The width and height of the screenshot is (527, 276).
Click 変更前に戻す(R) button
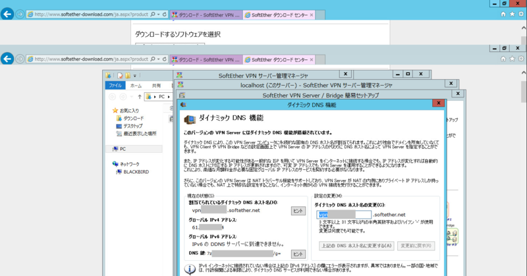tap(416, 246)
